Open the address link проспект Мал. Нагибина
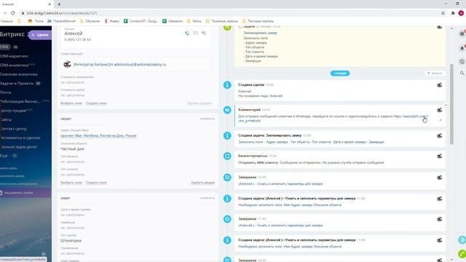 click(98, 136)
